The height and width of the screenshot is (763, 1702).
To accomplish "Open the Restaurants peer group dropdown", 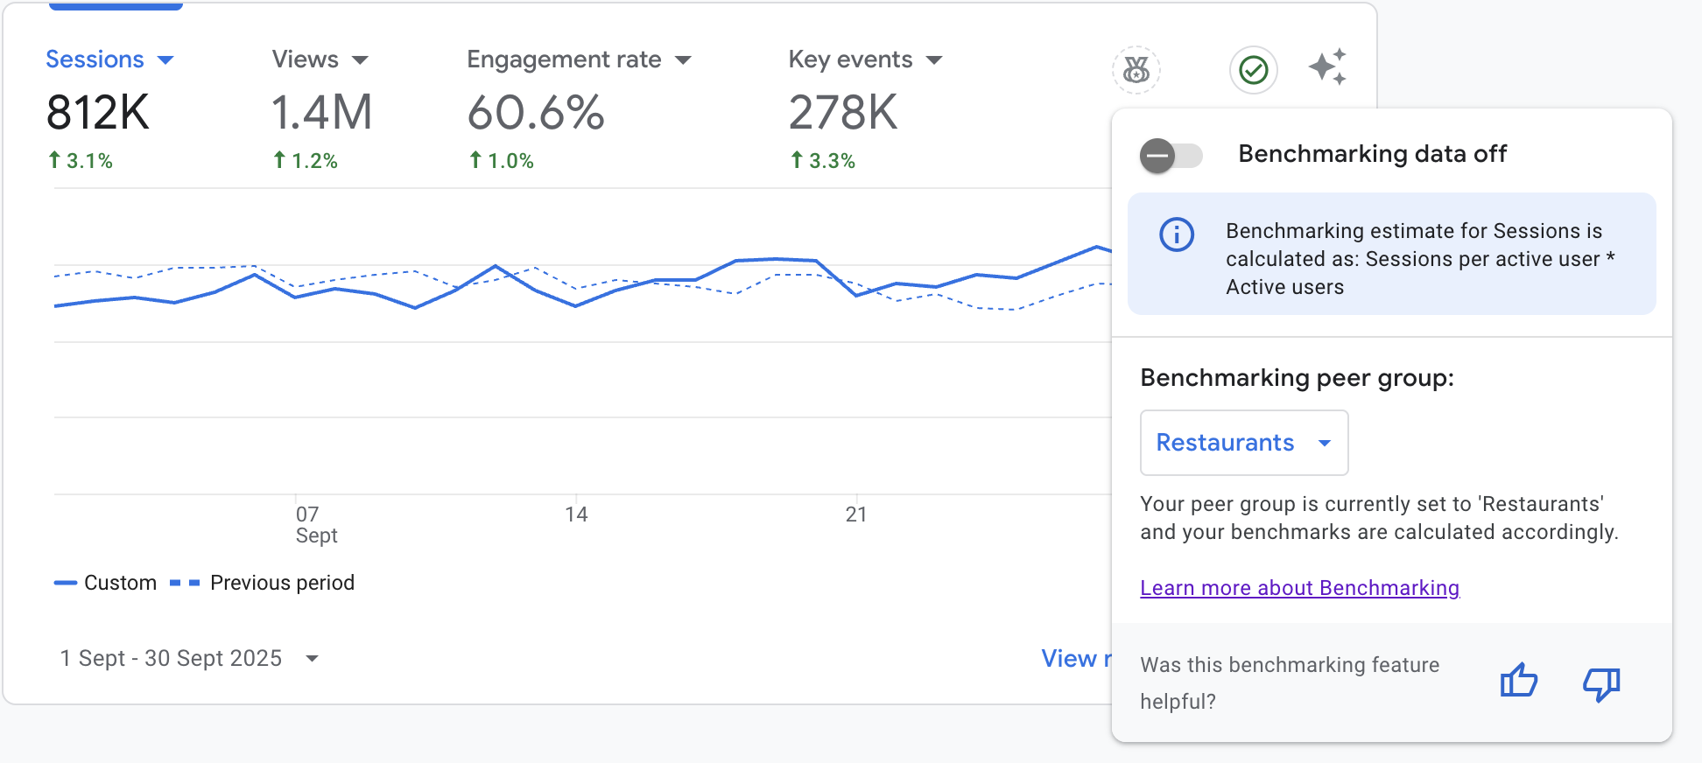I will (1243, 443).
